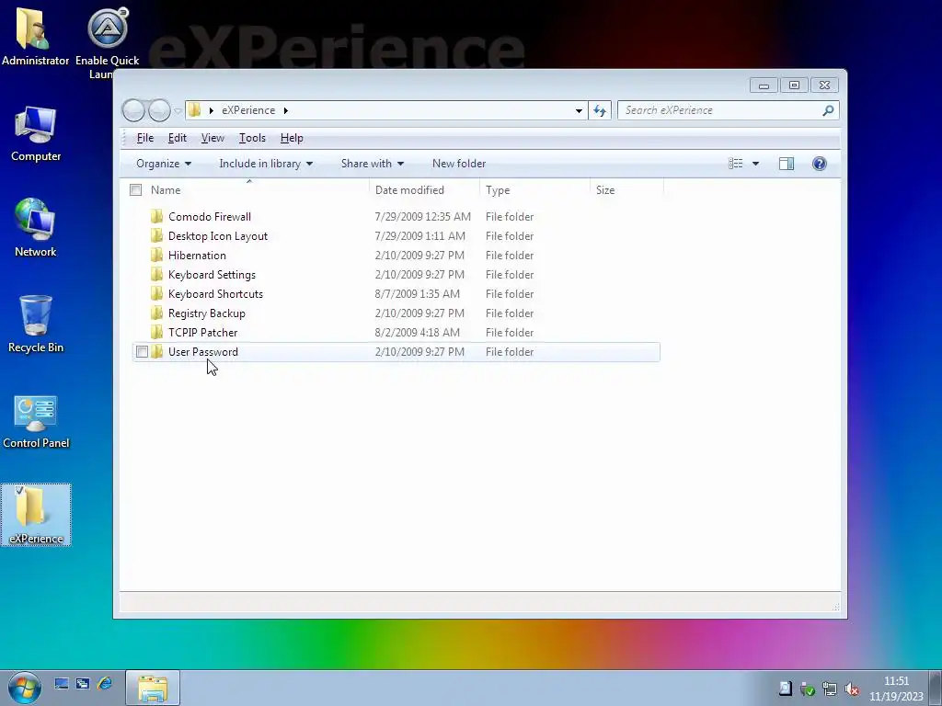Click Windows Explorer taskbar button
This screenshot has width=942, height=706.
tap(153, 688)
